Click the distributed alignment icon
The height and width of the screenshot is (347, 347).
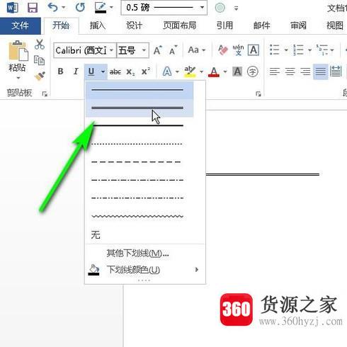(x=336, y=72)
